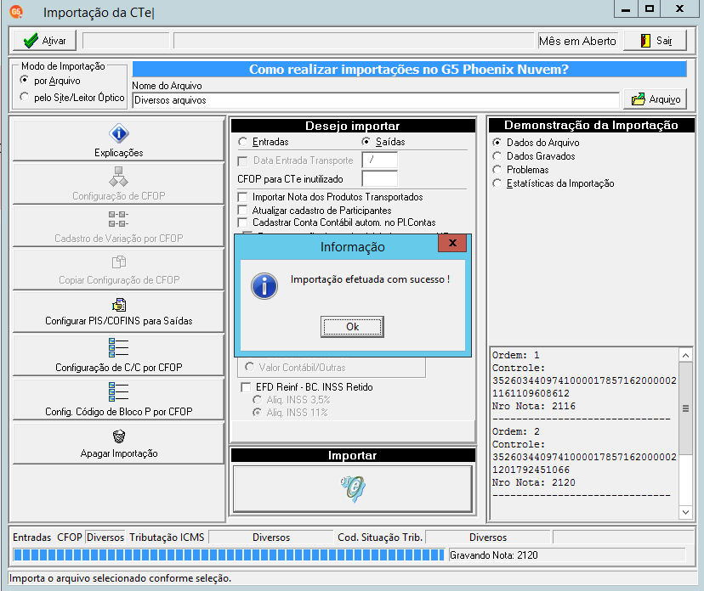This screenshot has height=591, width=704.
Task: Open Configurar PIS/COFINS para Saídas icon
Action: point(118,305)
